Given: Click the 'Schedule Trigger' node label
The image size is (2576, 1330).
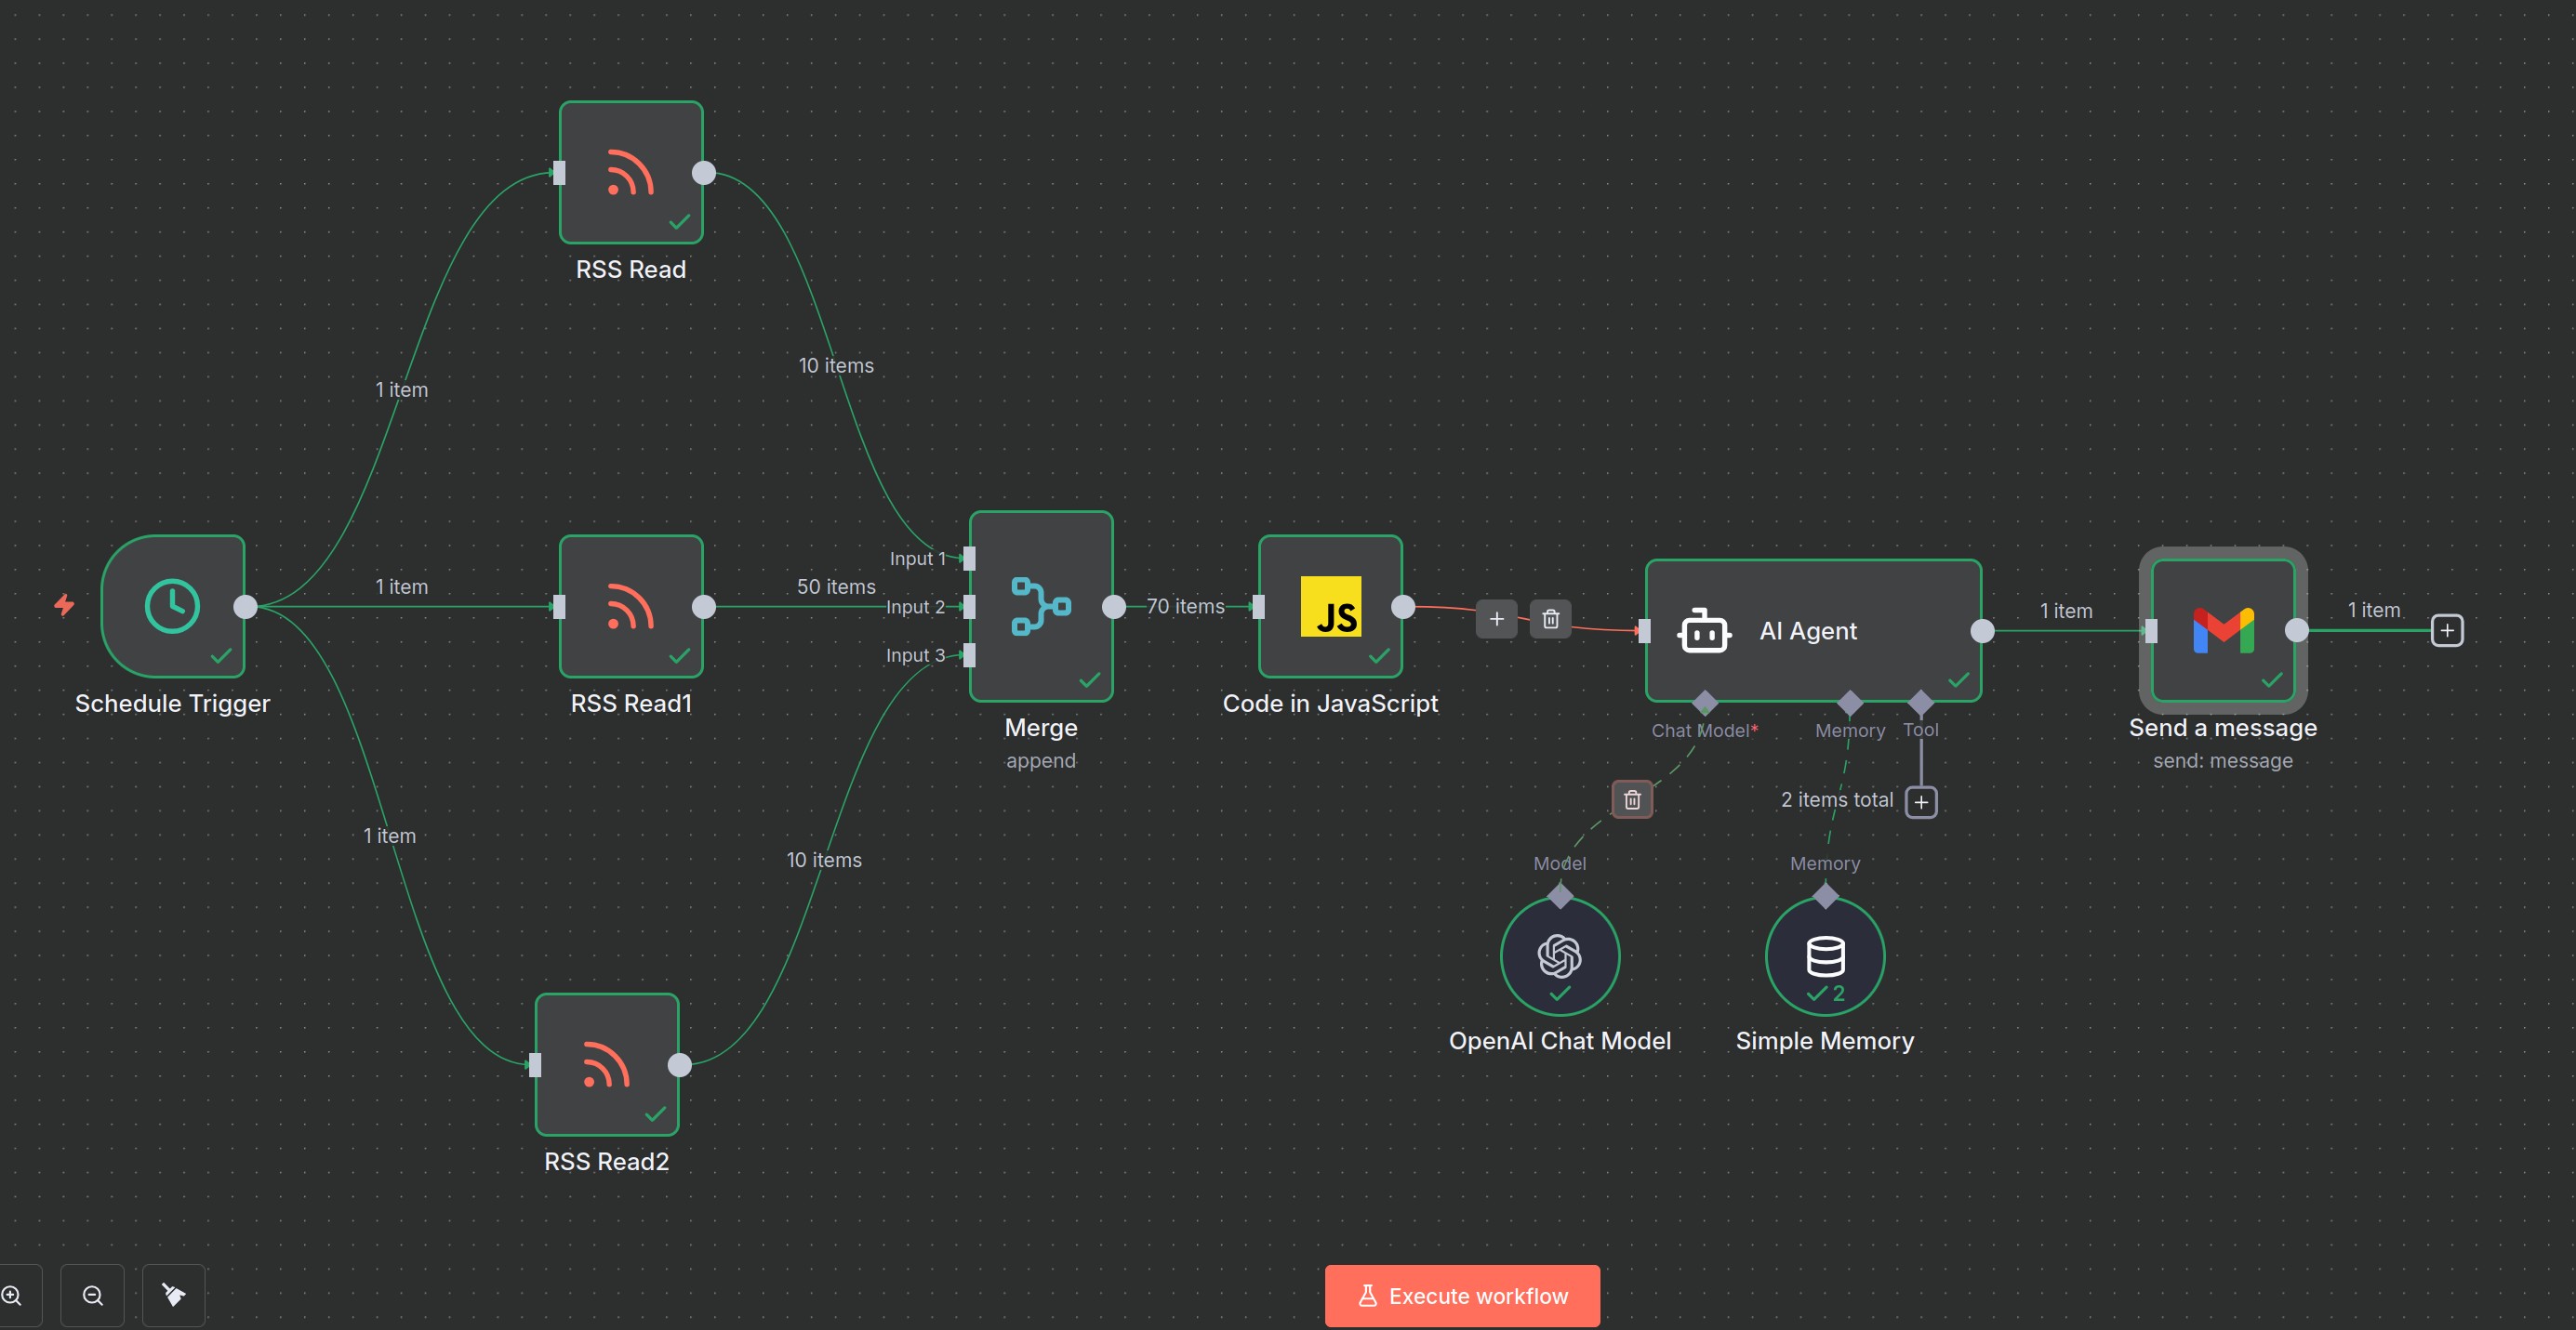Looking at the screenshot, I should click(173, 704).
